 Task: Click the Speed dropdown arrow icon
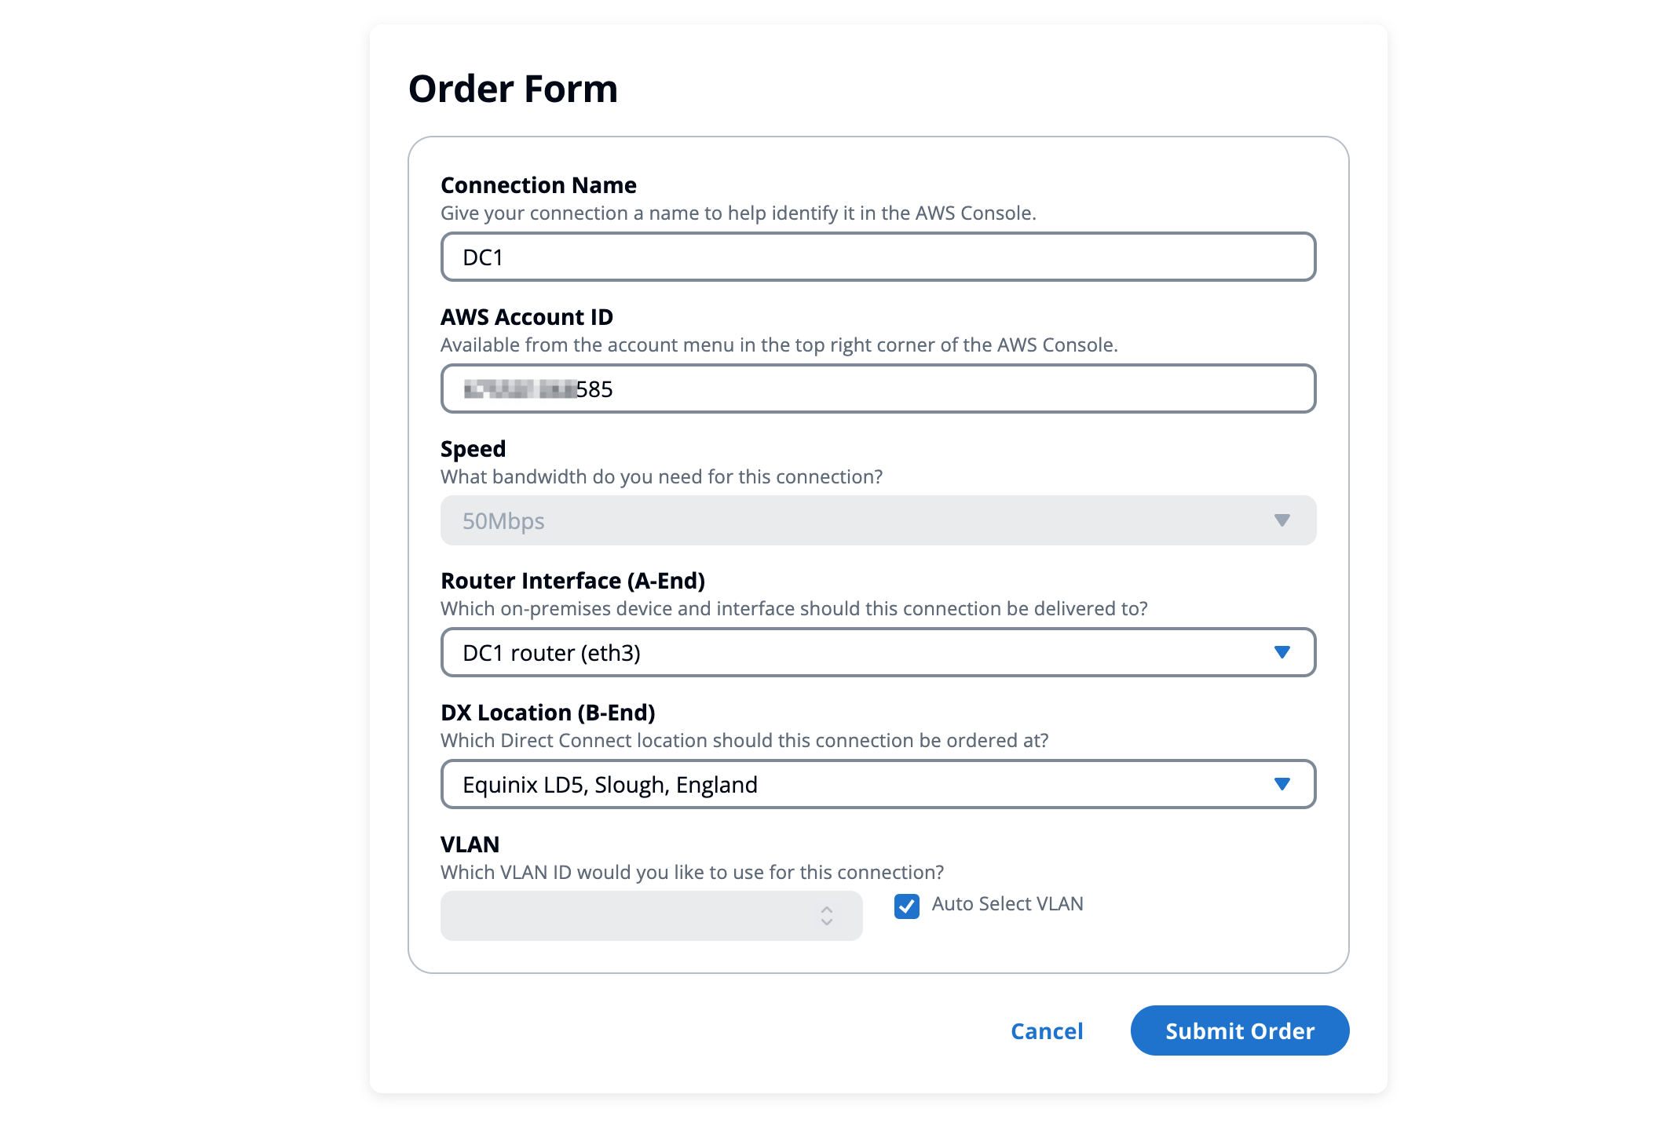1282,521
